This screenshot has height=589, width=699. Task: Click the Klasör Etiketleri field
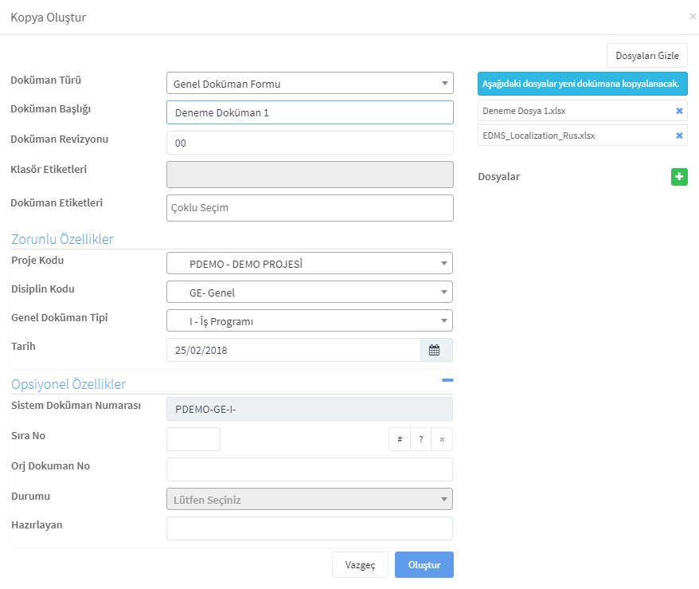(310, 175)
